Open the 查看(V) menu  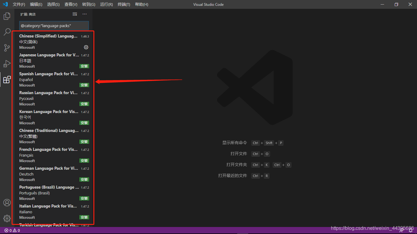click(x=71, y=4)
